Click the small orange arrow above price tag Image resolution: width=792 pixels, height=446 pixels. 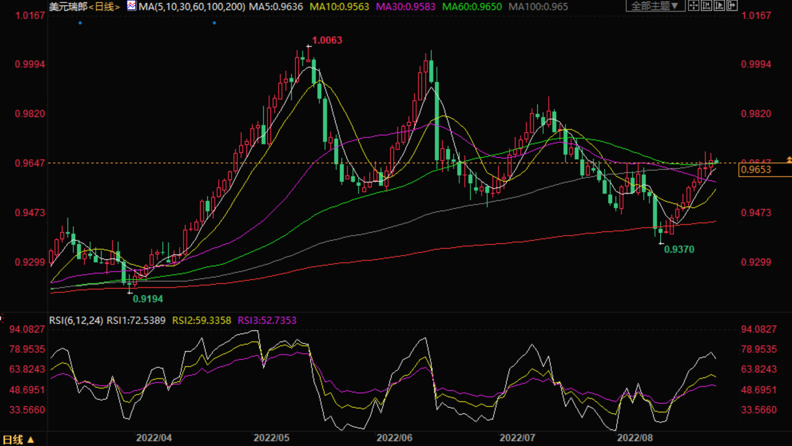click(x=789, y=160)
